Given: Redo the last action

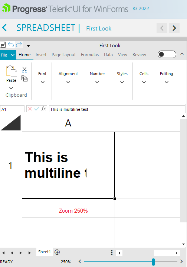Looking at the screenshot, I should point(19,45).
